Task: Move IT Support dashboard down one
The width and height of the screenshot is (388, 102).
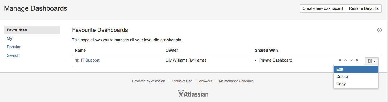Action: coord(351,60)
